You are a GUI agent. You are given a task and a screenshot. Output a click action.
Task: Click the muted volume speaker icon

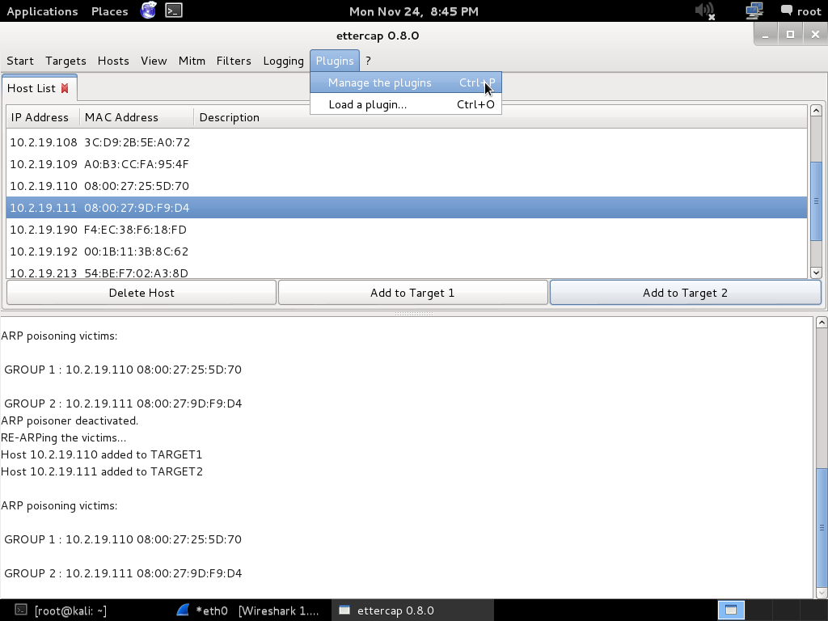704,11
